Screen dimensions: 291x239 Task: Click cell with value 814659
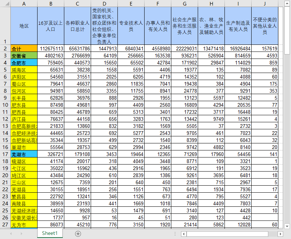(238, 56)
